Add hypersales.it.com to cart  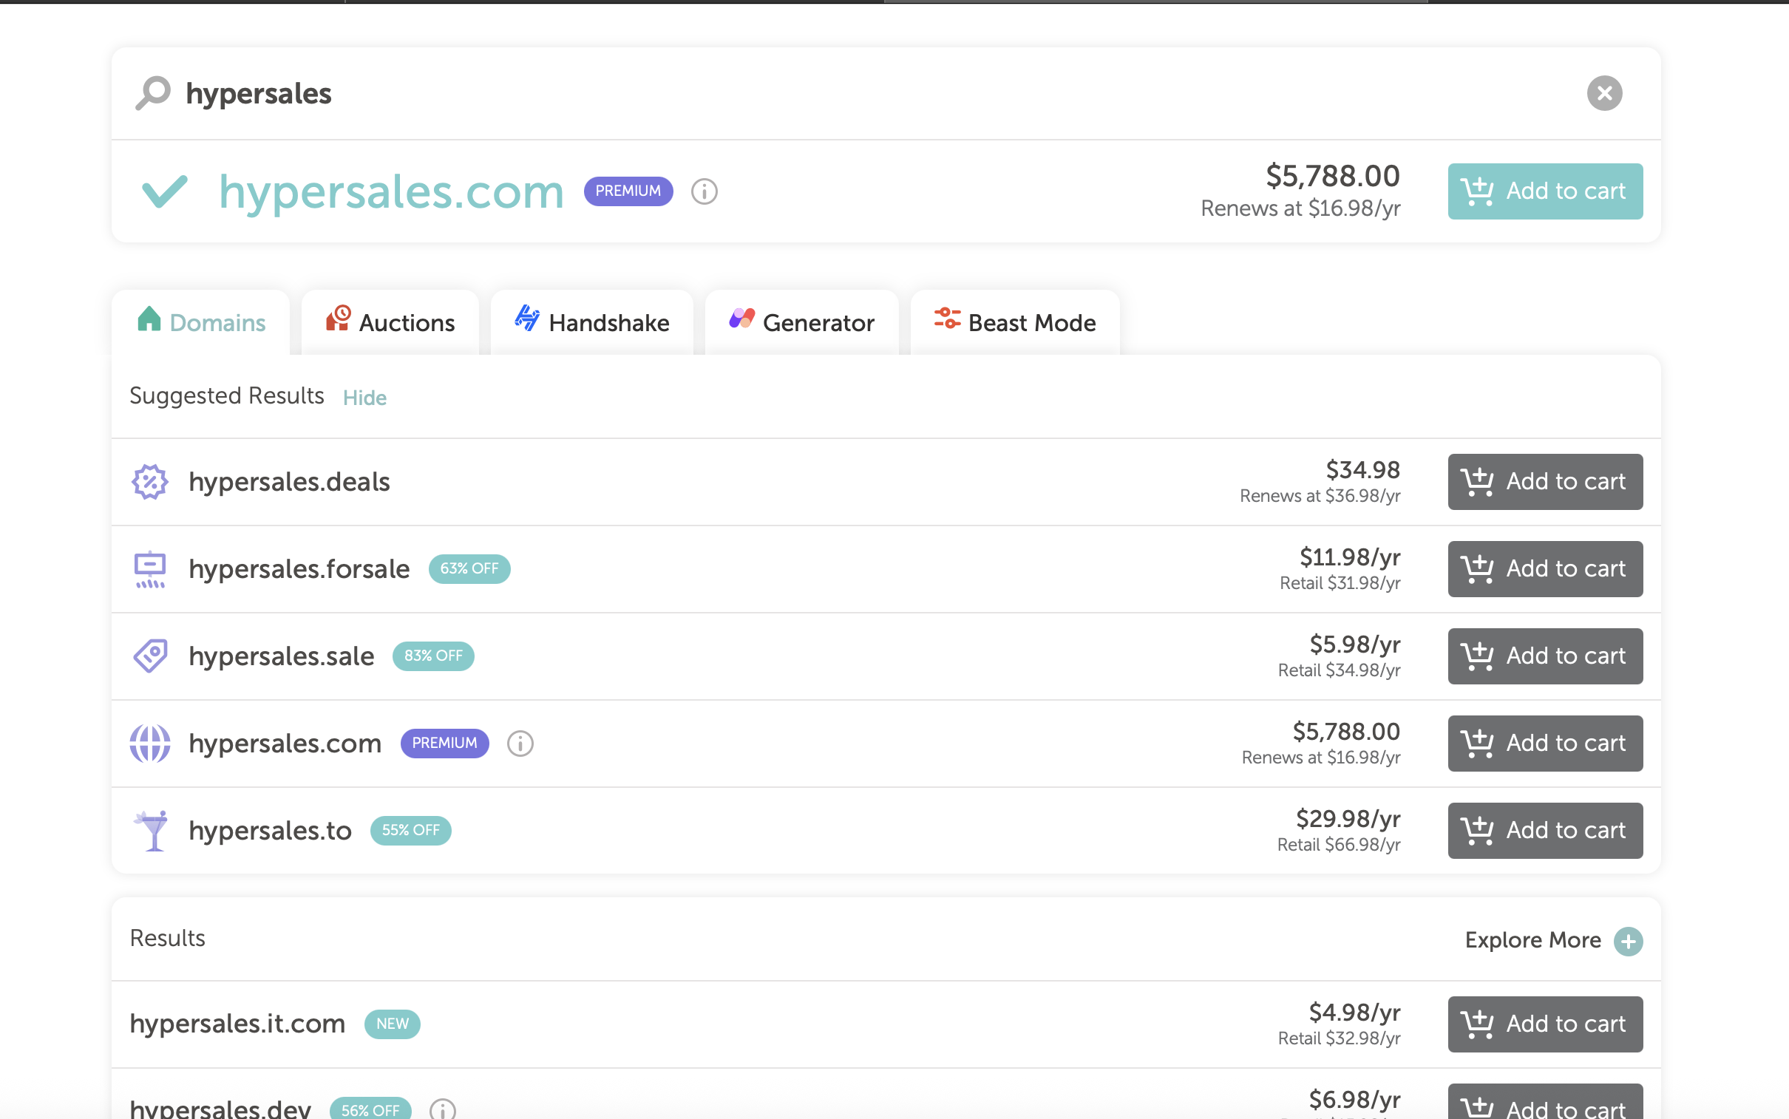point(1545,1024)
